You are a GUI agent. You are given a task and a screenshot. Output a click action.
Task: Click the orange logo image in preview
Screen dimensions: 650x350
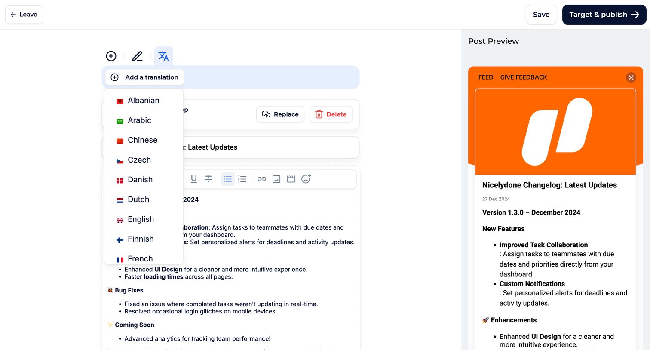(555, 132)
